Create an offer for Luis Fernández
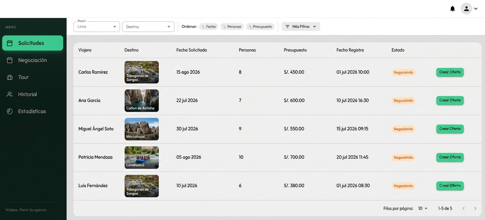This screenshot has width=485, height=220. click(x=450, y=186)
